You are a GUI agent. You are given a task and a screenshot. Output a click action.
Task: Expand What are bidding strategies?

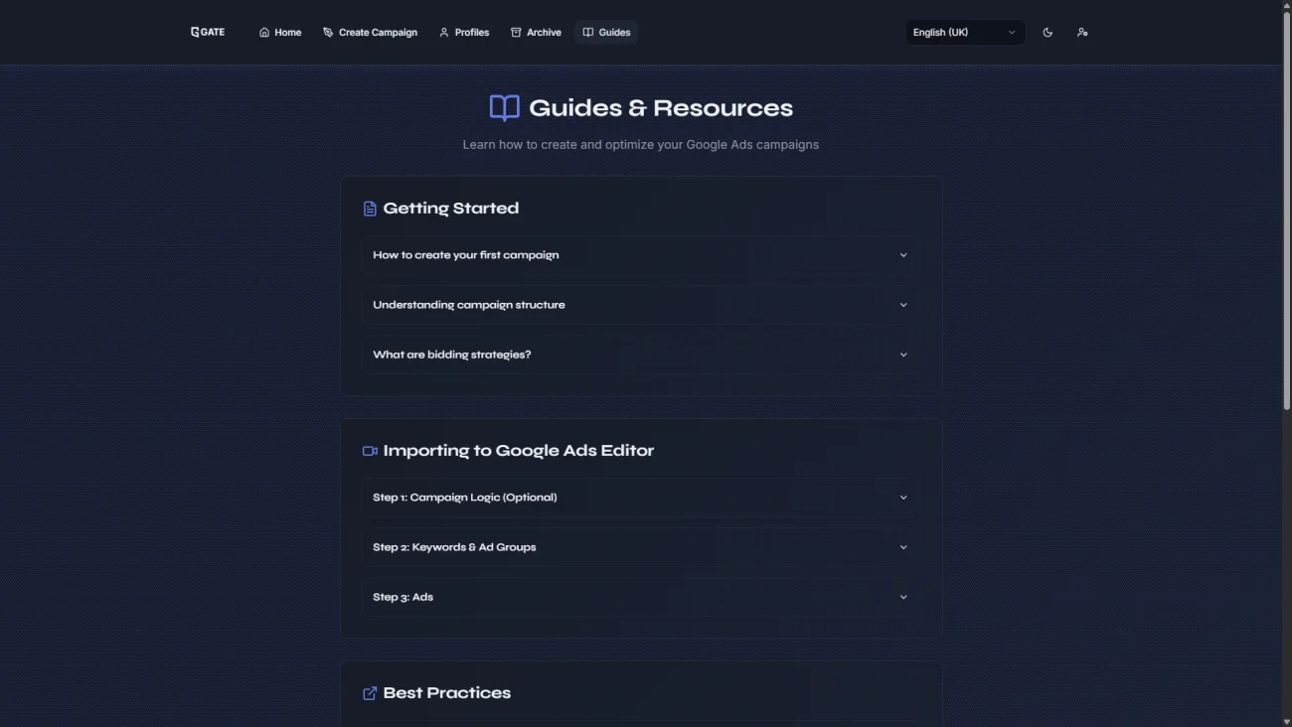tap(640, 355)
